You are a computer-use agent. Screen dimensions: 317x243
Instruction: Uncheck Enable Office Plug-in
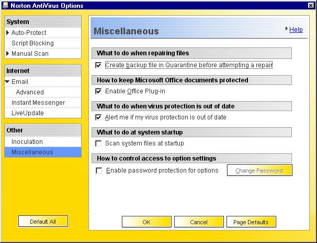(x=98, y=91)
